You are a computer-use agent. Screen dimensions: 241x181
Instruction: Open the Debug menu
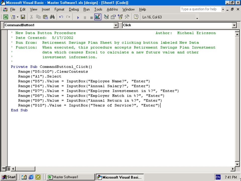coord(74,9)
